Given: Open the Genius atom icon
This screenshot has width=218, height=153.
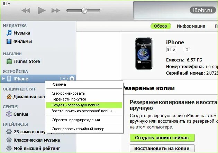Looking at the screenshot, I should pyautogui.click(x=9, y=114).
